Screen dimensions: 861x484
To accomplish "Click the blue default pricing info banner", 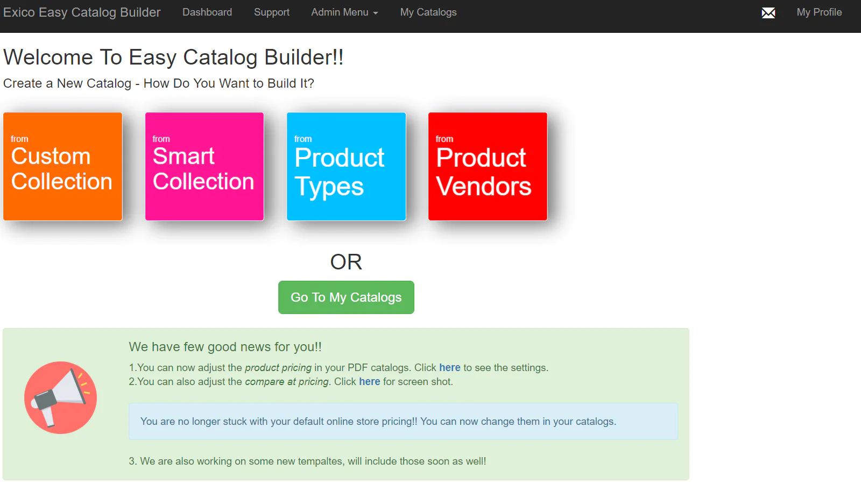I will [x=403, y=422].
